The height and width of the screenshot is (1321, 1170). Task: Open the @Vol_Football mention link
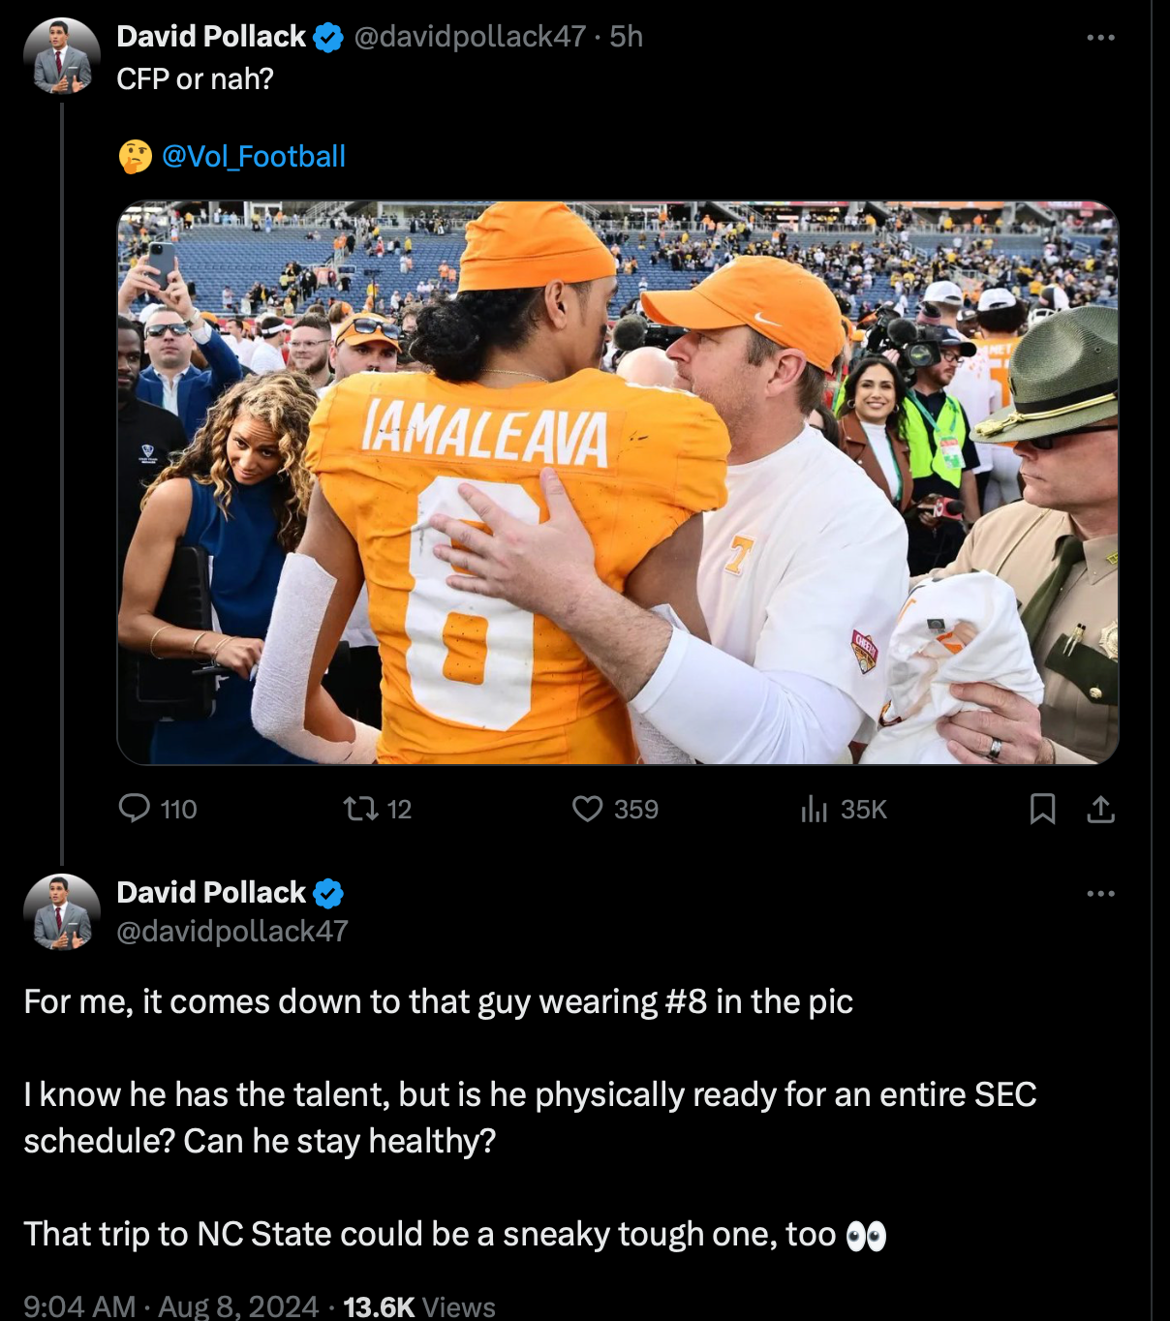click(x=253, y=157)
